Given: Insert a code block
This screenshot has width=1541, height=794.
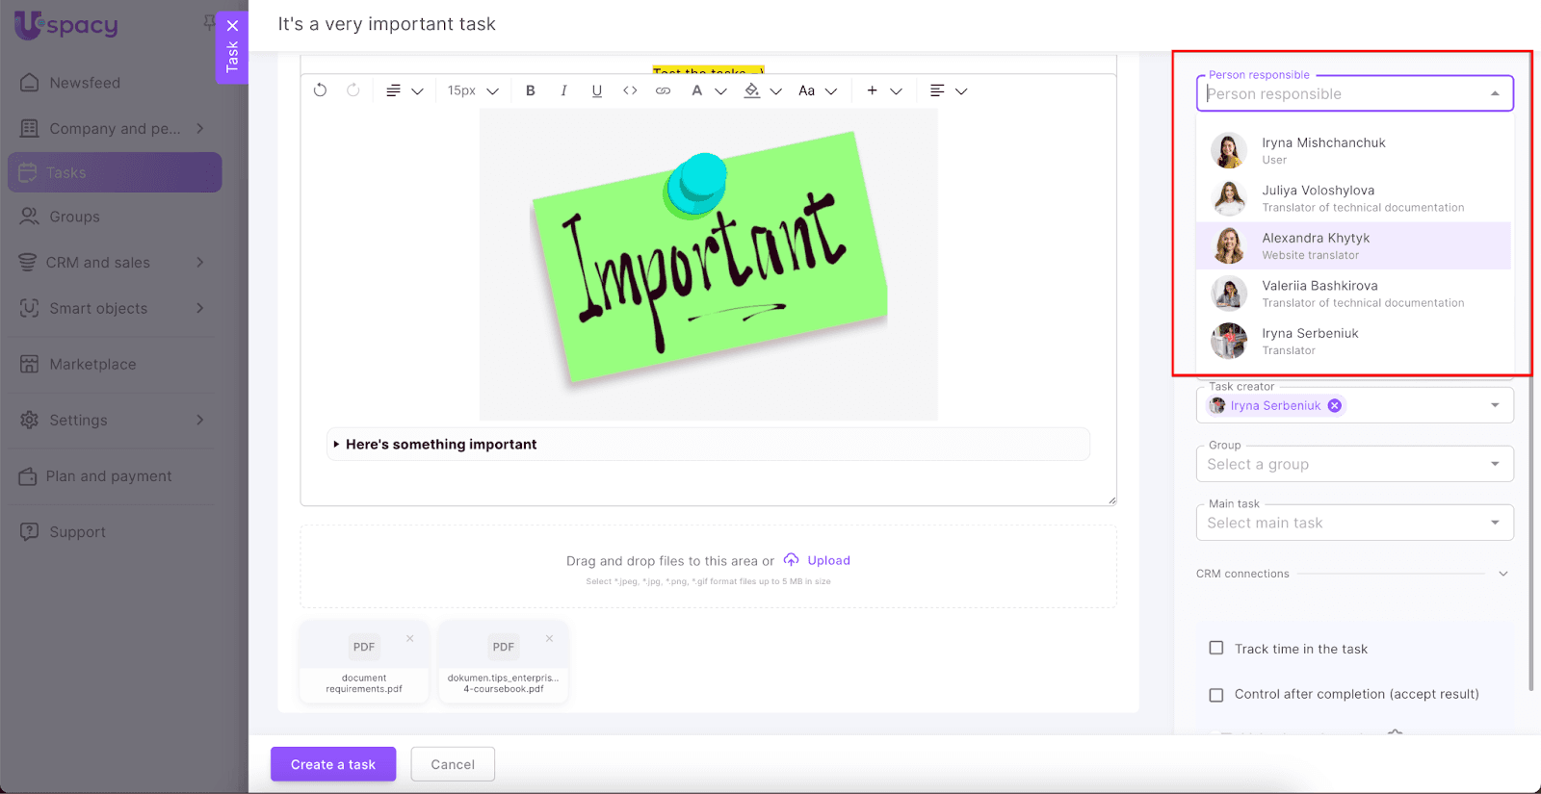Looking at the screenshot, I should [630, 90].
